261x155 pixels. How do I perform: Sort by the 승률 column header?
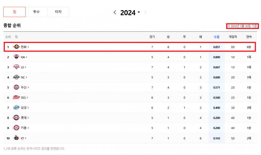216,37
